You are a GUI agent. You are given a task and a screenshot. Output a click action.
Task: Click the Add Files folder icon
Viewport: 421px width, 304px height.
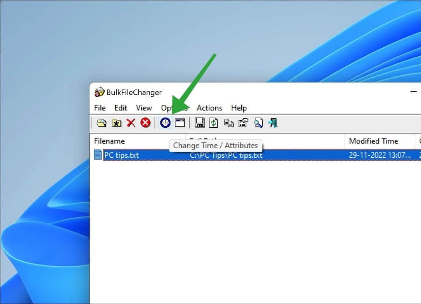point(101,123)
